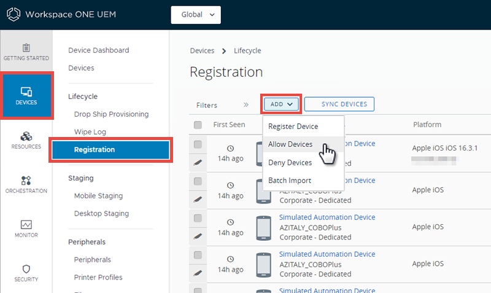This screenshot has width=491, height=293.
Task: Expand Filters with the double-chevron icon
Action: click(246, 104)
